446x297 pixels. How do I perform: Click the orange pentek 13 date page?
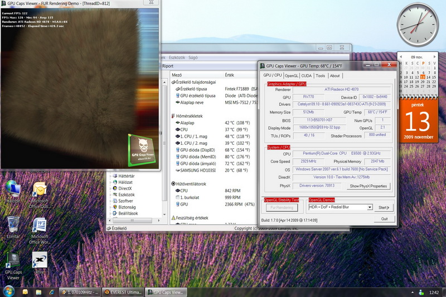(x=418, y=120)
